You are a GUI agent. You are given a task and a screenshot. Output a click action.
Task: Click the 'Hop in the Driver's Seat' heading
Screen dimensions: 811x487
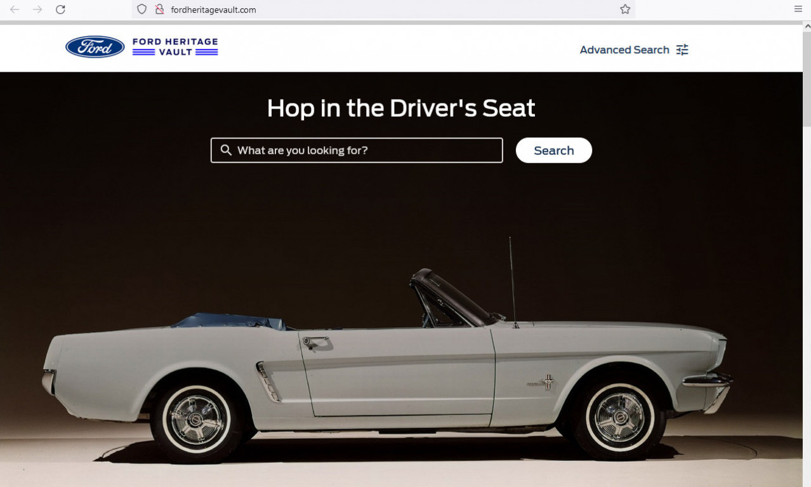coord(401,108)
